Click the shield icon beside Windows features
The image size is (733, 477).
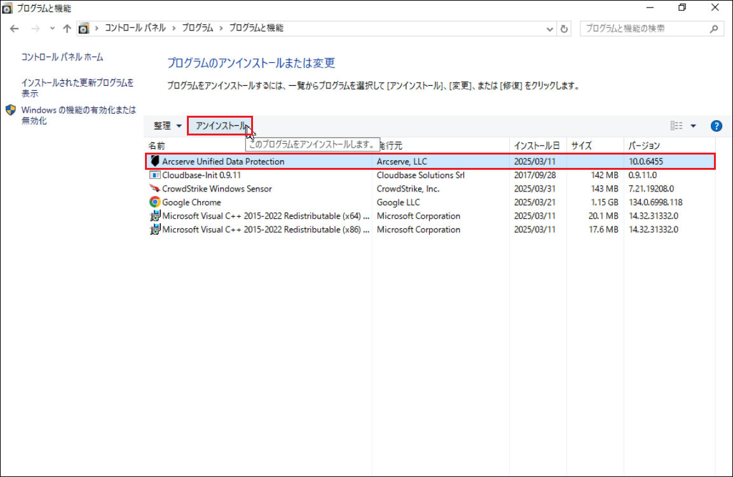11,111
